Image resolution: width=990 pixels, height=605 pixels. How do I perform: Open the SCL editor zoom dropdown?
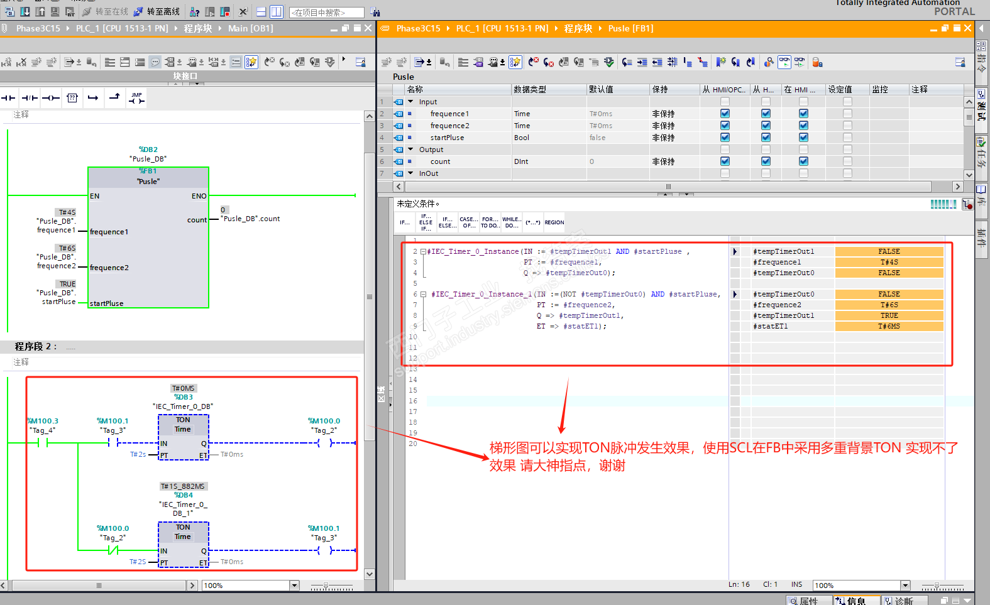coord(905,586)
